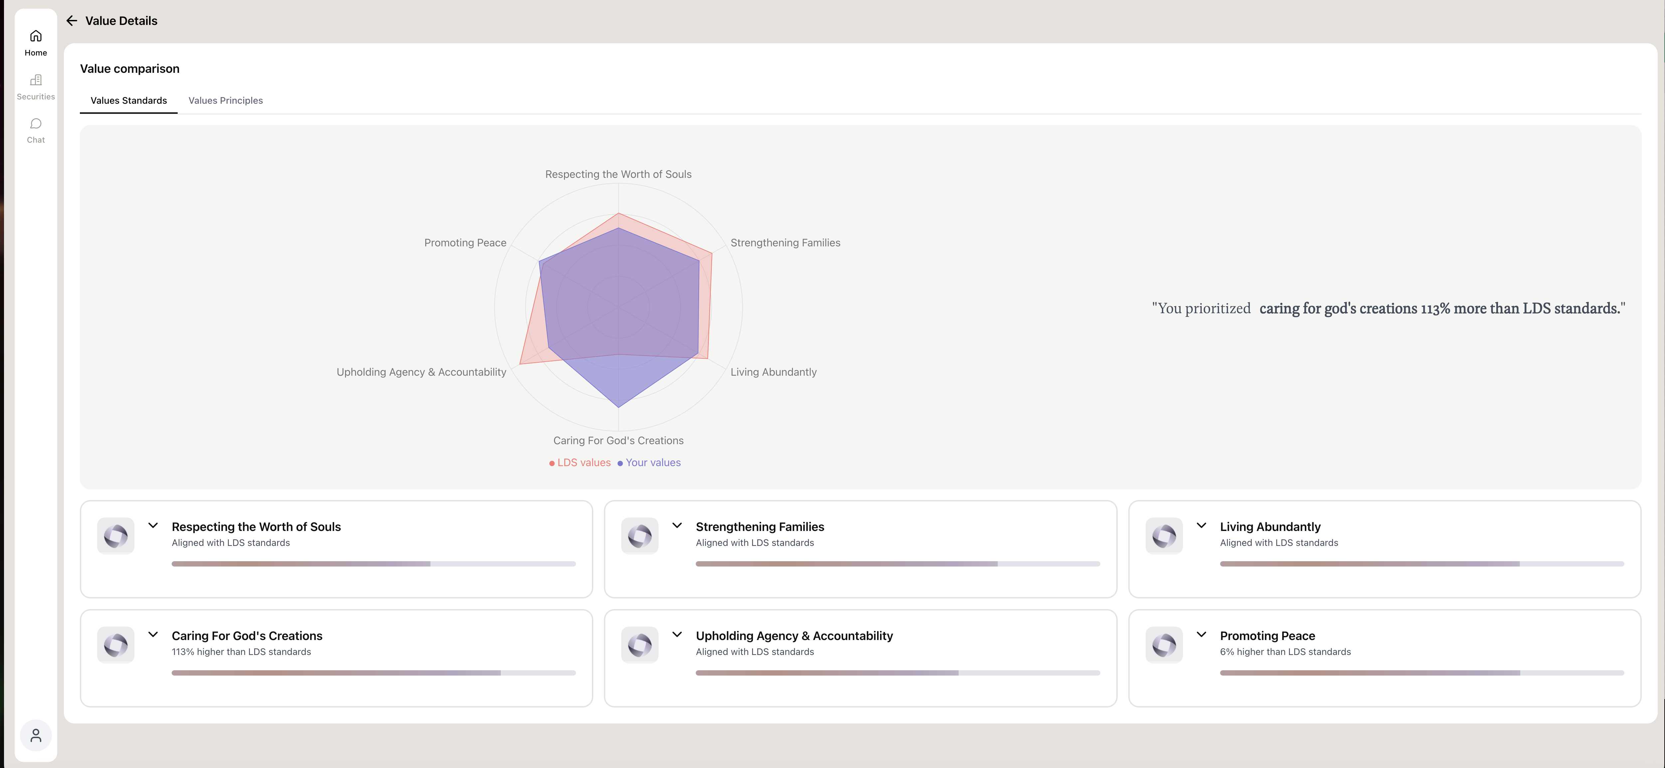
Task: Toggle Your values series in chart legend
Action: tap(649, 462)
